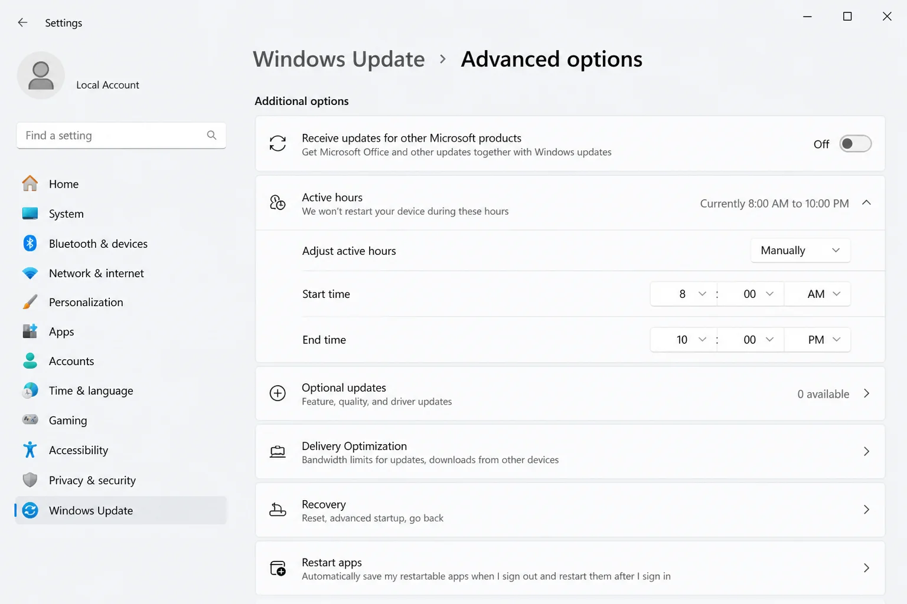
Task: Click the Additional options heading
Action: click(x=301, y=101)
